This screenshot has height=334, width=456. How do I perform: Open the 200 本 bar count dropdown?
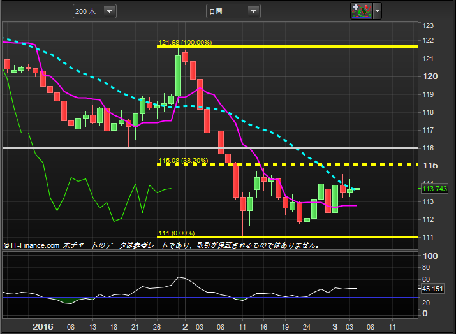pyautogui.click(x=94, y=11)
